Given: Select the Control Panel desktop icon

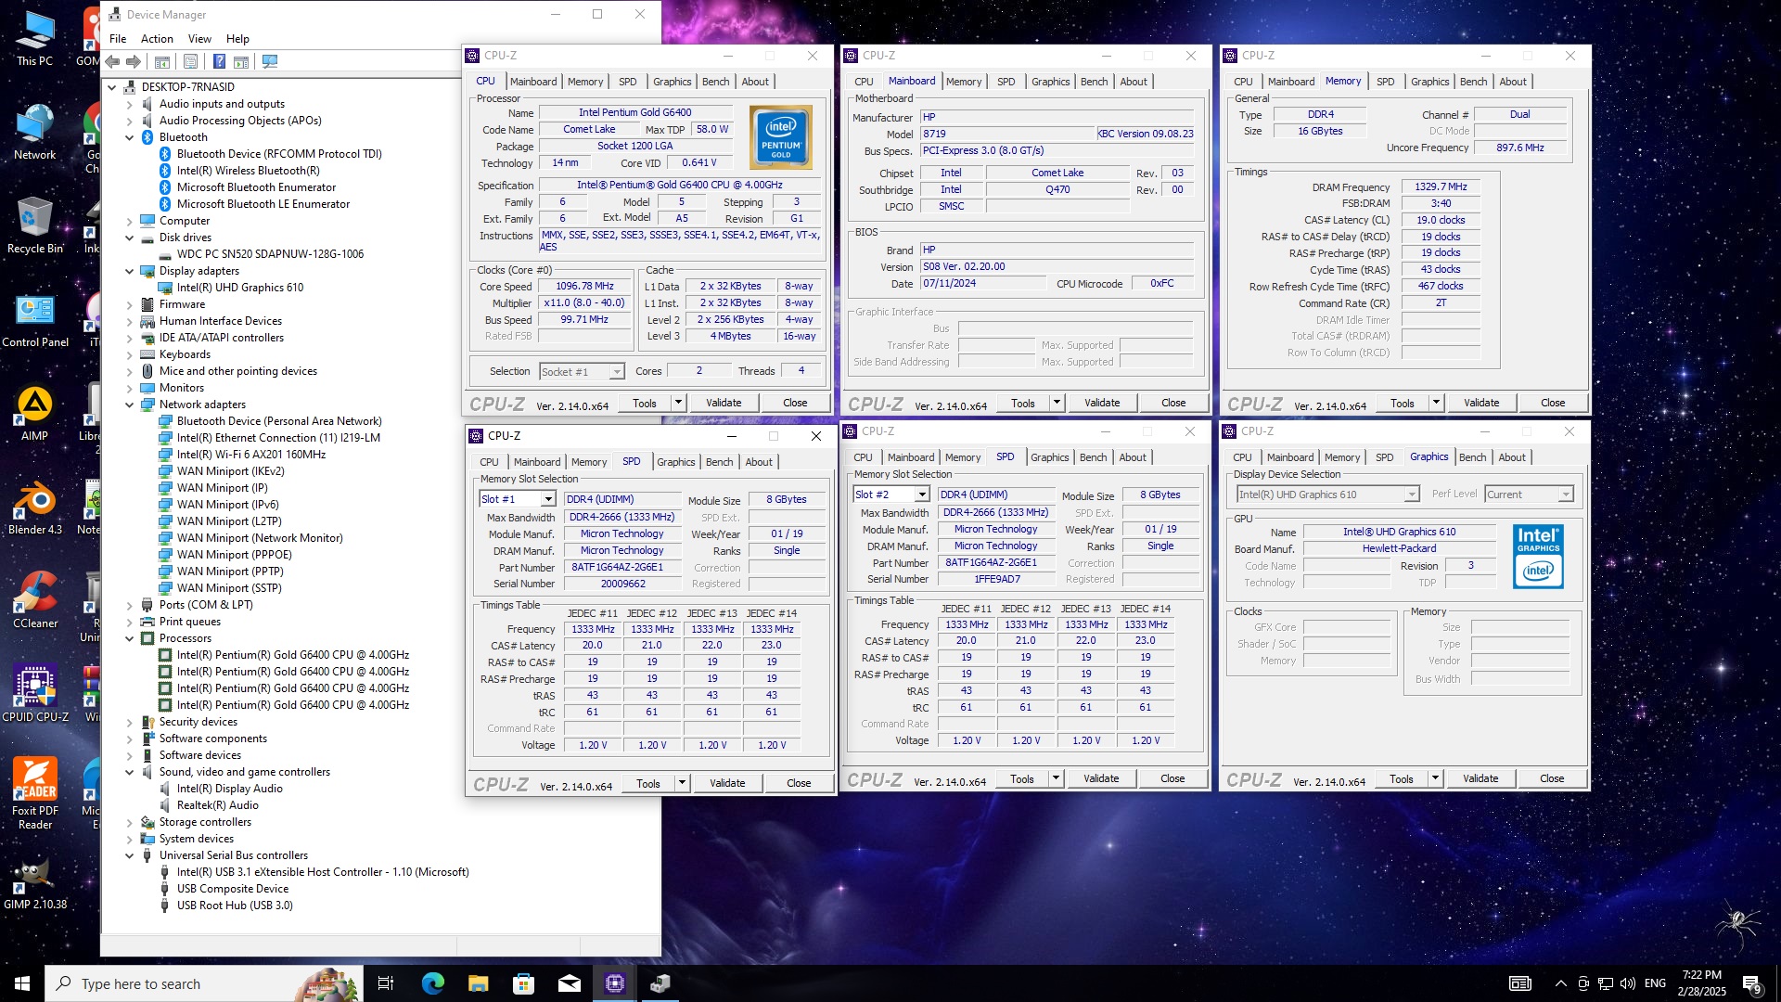Looking at the screenshot, I should click(x=34, y=320).
